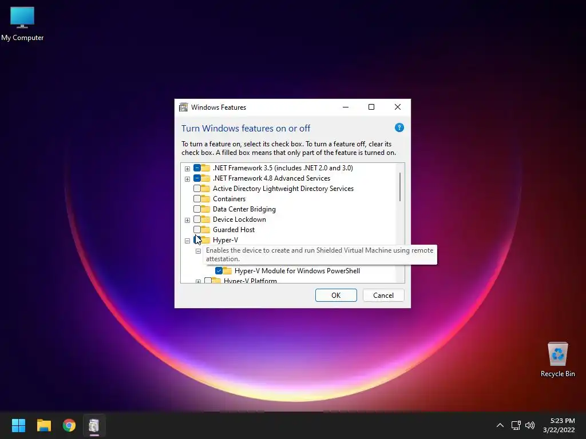Select the Data Center Bridging label
586x439 pixels.
(244, 209)
